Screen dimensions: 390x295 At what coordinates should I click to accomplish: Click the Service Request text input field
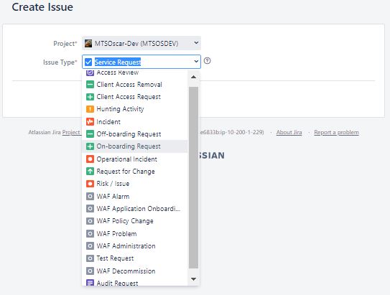point(143,62)
